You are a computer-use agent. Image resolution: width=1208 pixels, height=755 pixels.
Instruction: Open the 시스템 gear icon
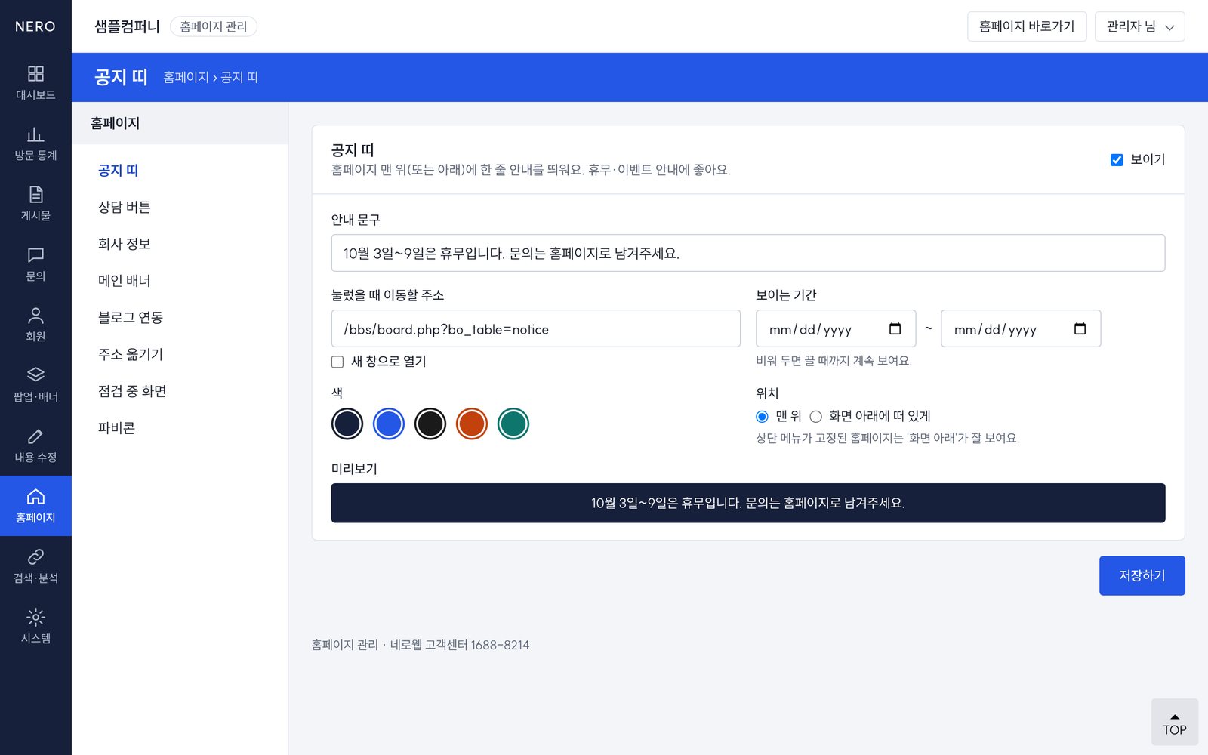coord(35,617)
